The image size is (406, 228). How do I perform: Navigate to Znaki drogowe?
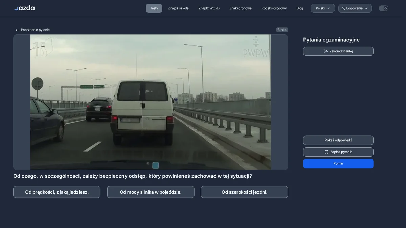coord(241,8)
